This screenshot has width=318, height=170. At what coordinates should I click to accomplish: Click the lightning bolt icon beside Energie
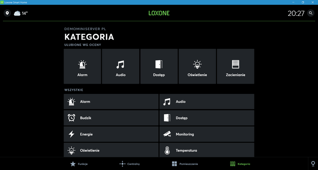(72, 134)
